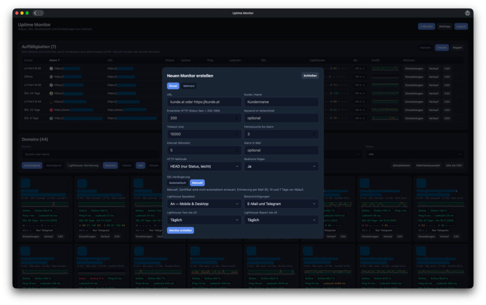
Task: Click the stepper arrows on the Timeout field
Action: click(237, 134)
